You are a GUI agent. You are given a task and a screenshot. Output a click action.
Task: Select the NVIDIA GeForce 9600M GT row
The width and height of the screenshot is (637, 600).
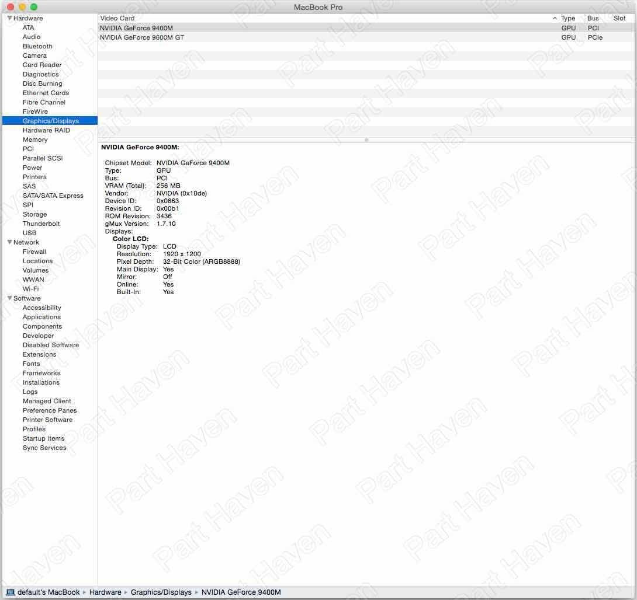tap(366, 37)
